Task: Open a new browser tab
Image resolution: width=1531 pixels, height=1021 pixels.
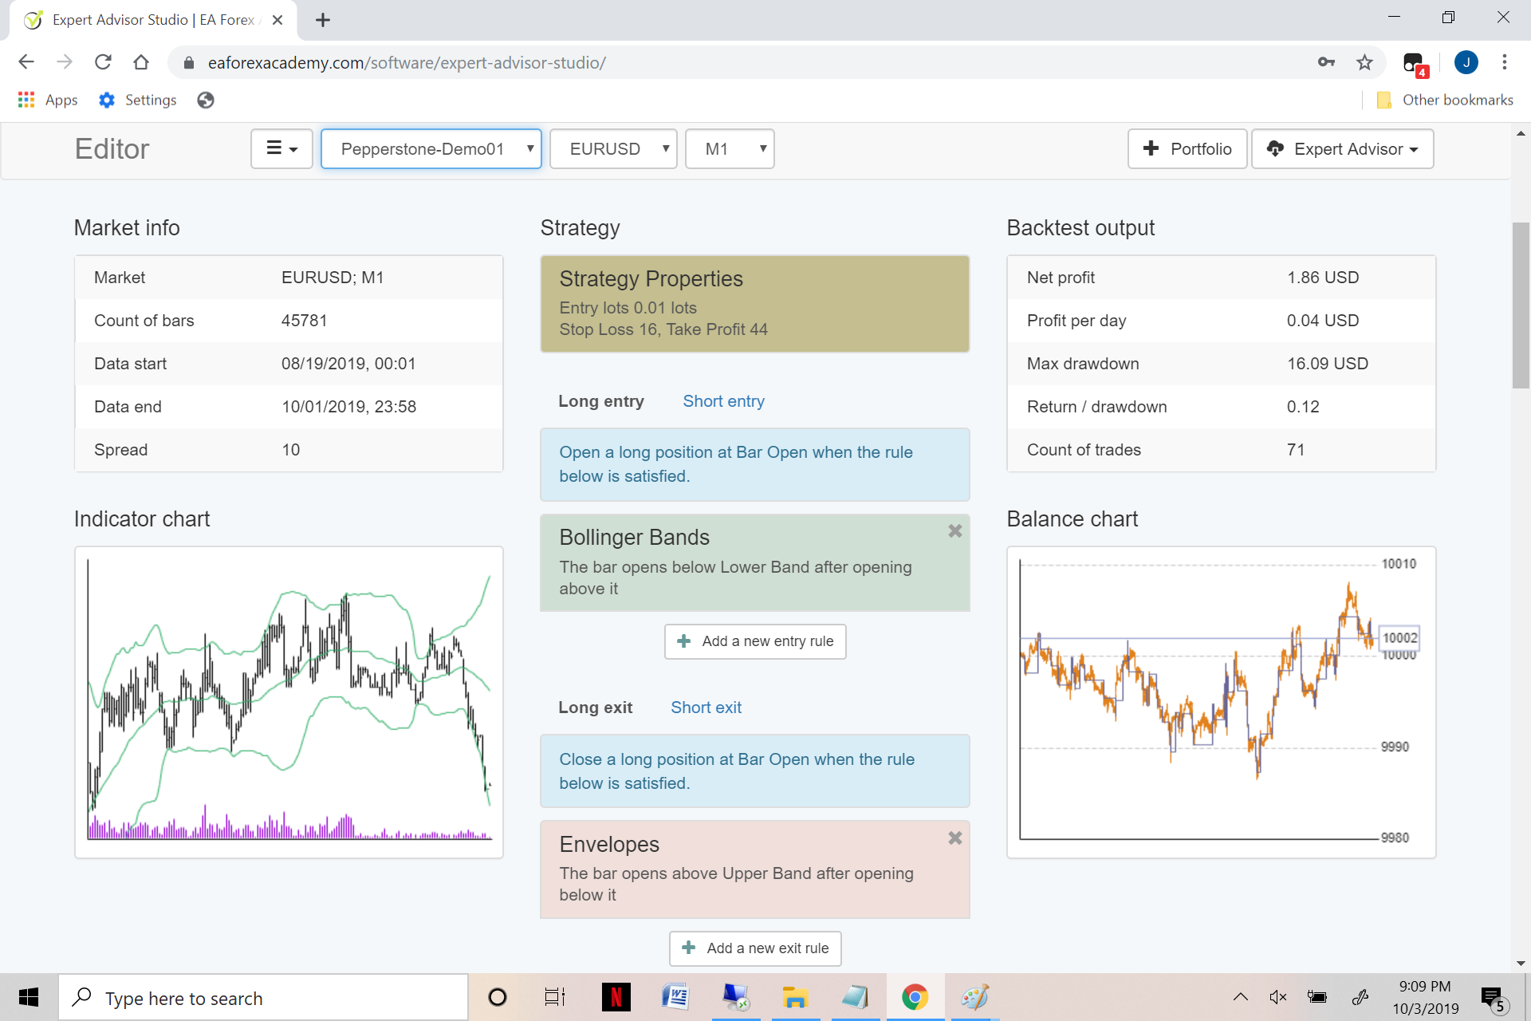Action: [x=323, y=20]
